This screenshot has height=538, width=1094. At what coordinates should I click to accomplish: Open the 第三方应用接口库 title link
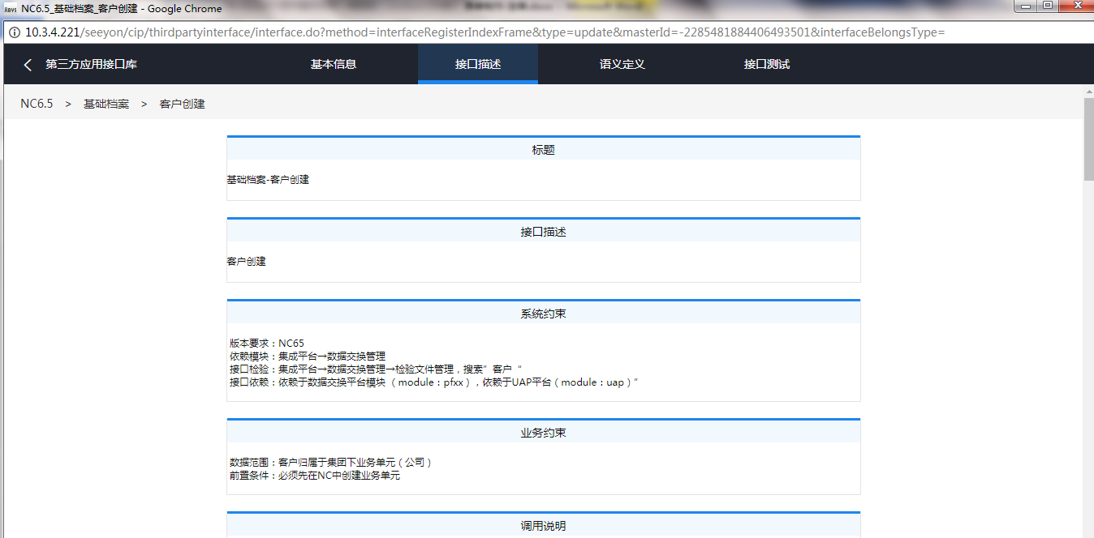[91, 65]
